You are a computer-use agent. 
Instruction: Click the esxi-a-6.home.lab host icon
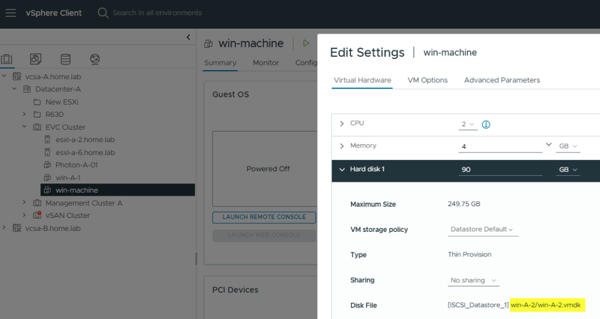click(47, 152)
